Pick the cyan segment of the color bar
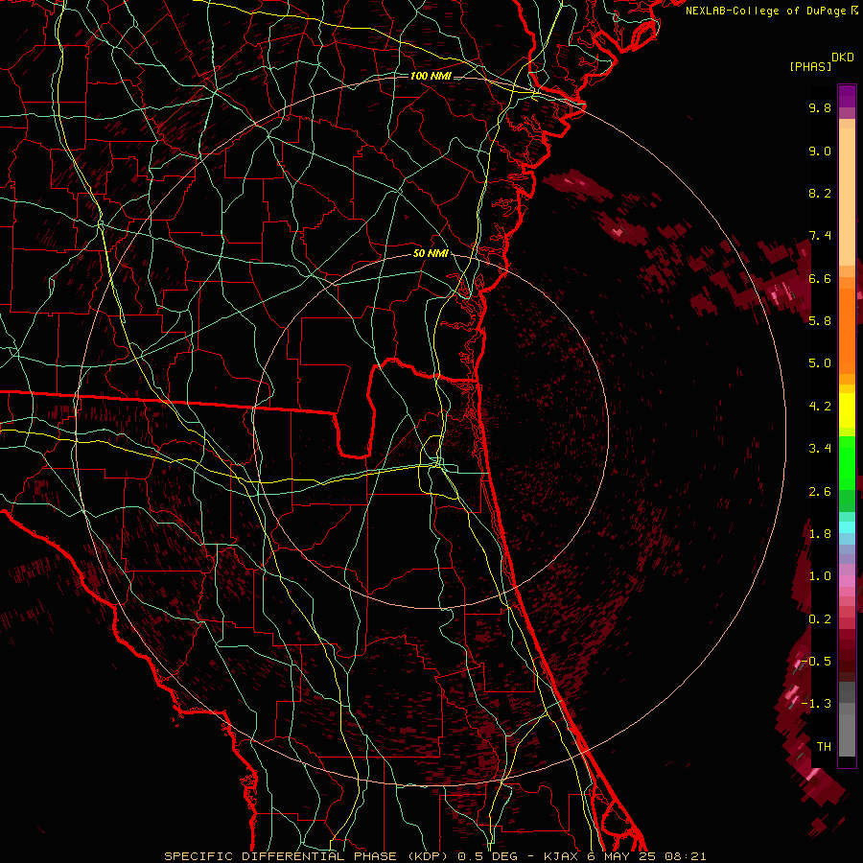Screen dimensions: 863x863 (847, 527)
